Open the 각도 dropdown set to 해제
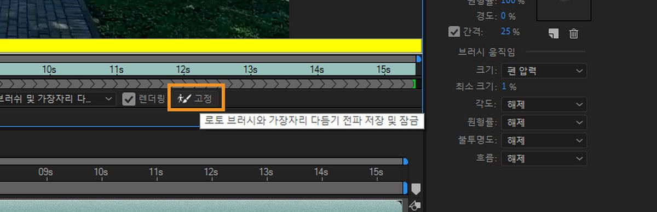This screenshot has height=212, width=657. (544, 104)
